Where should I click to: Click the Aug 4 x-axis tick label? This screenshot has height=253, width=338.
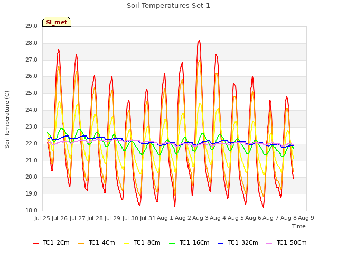pyautogui.click(x=218, y=218)
